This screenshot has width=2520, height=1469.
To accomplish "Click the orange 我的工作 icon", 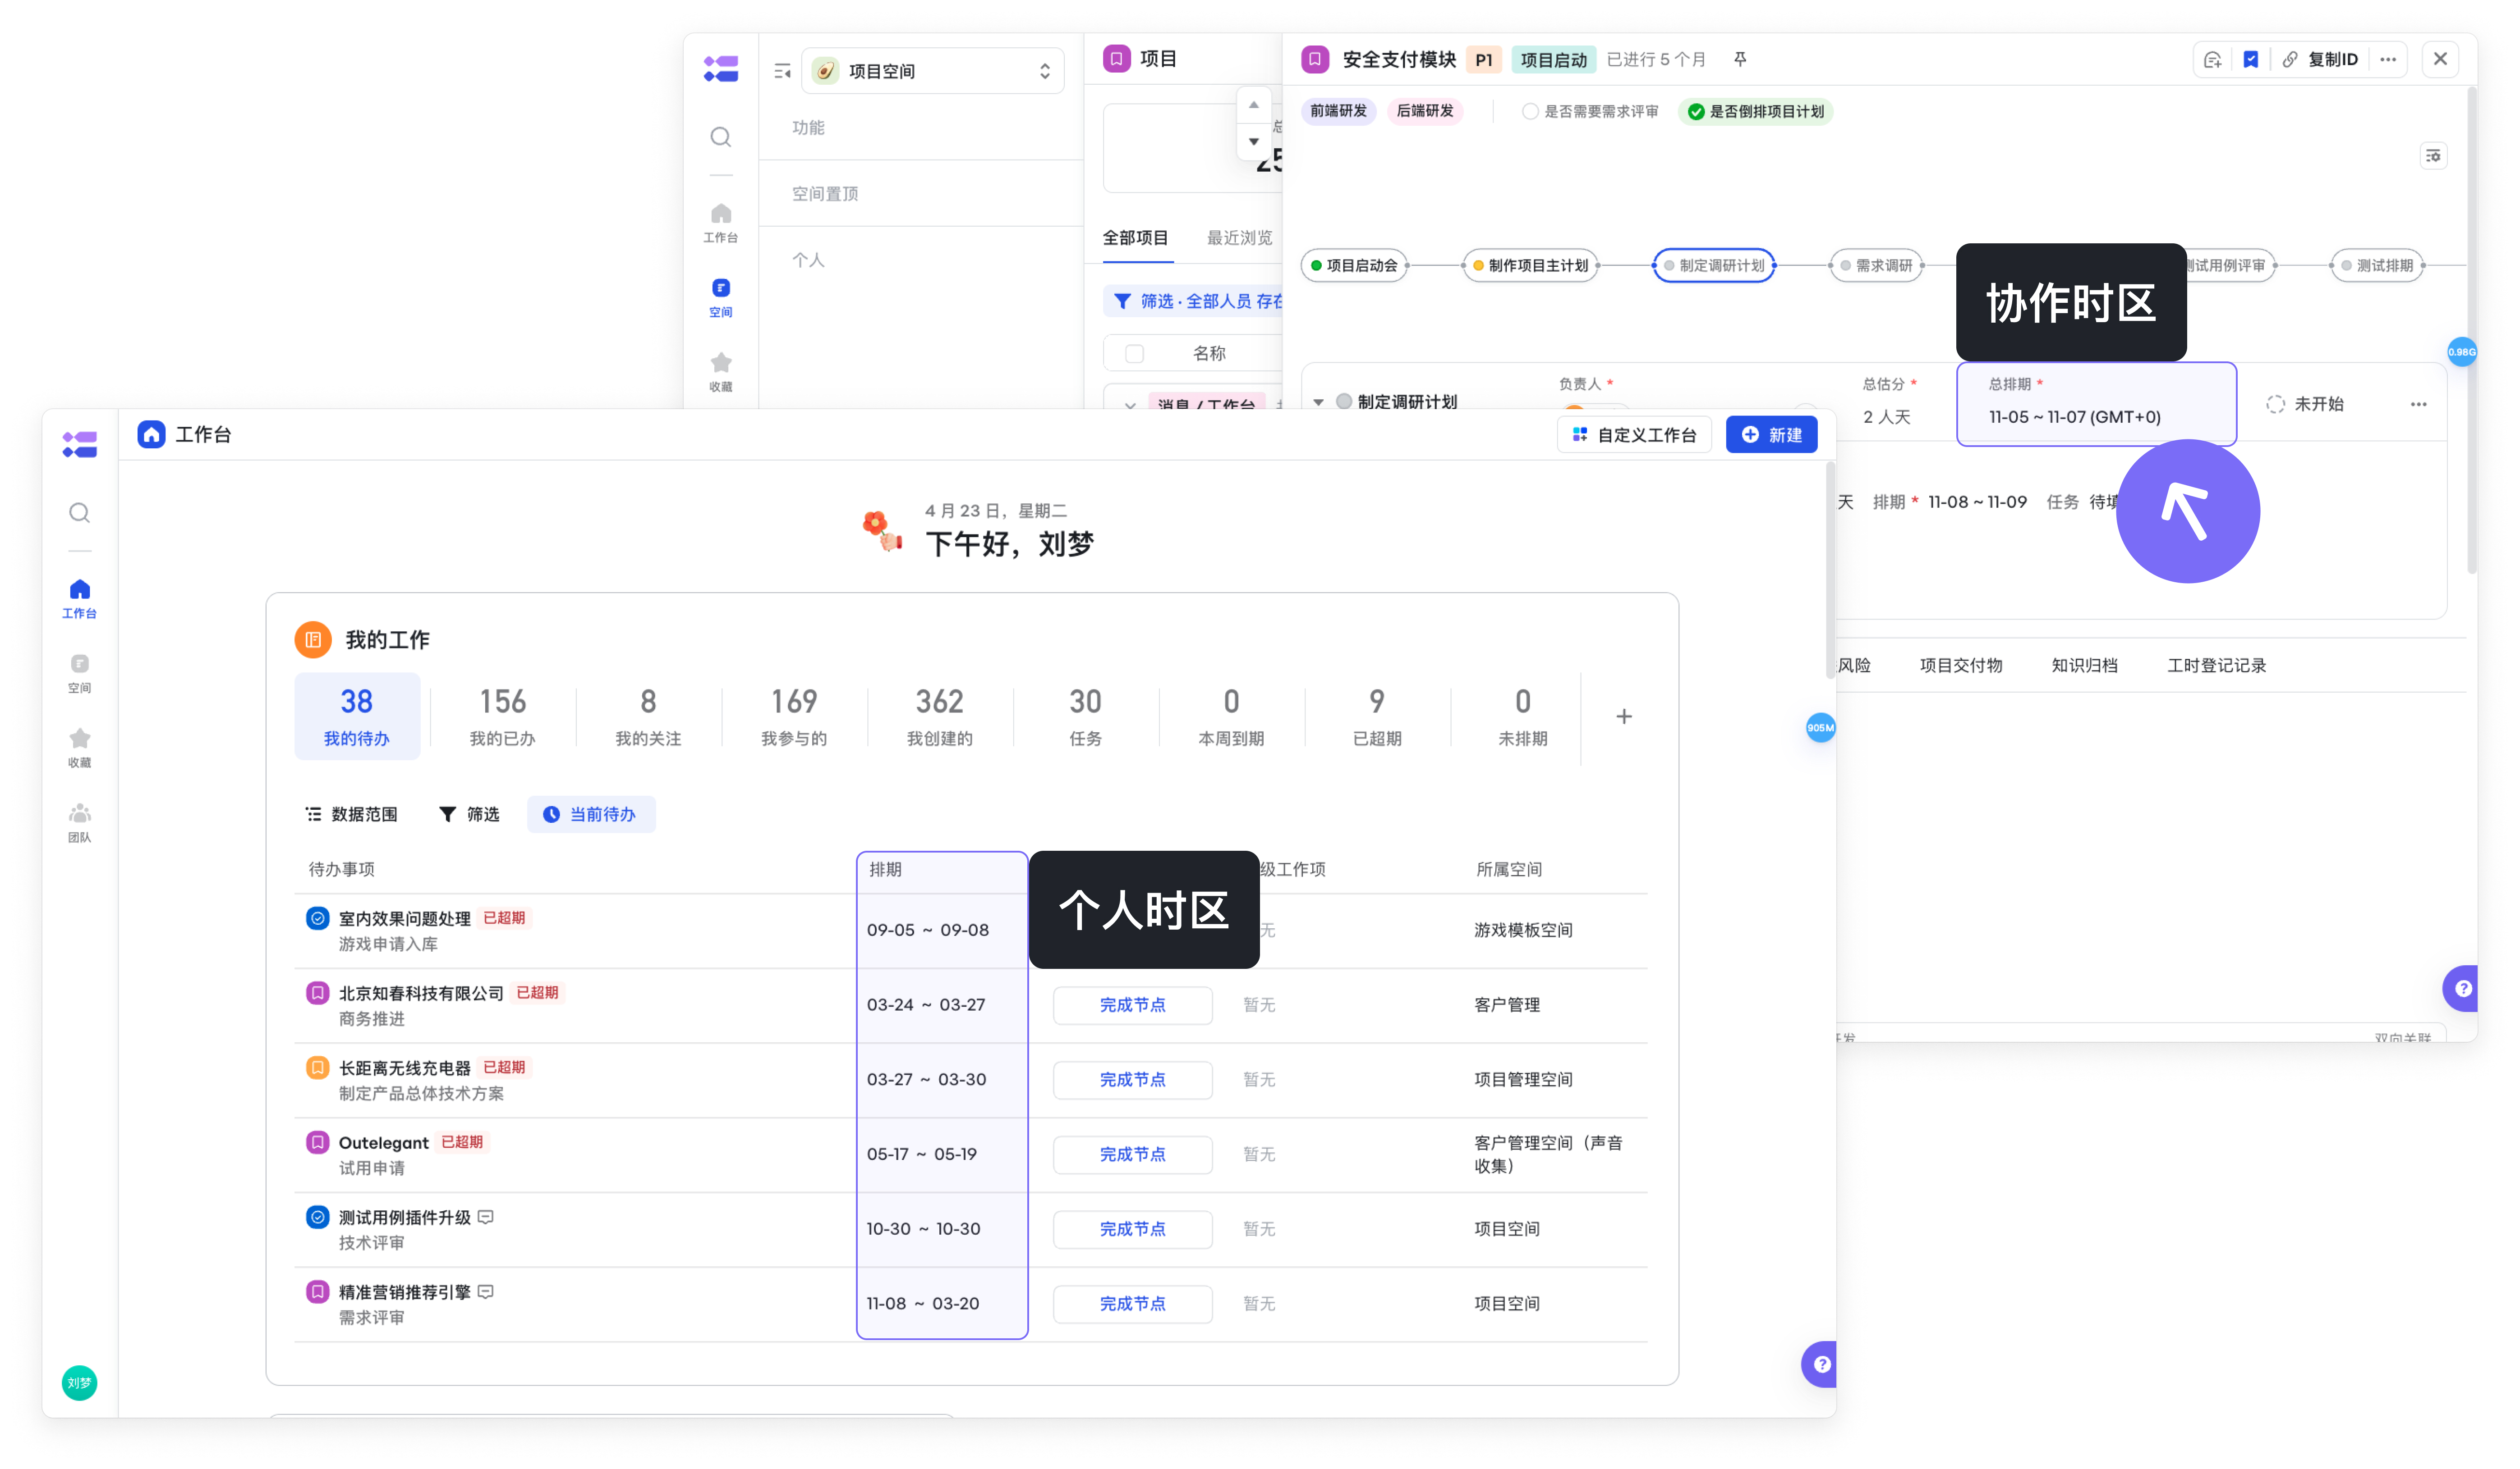I will point(313,639).
